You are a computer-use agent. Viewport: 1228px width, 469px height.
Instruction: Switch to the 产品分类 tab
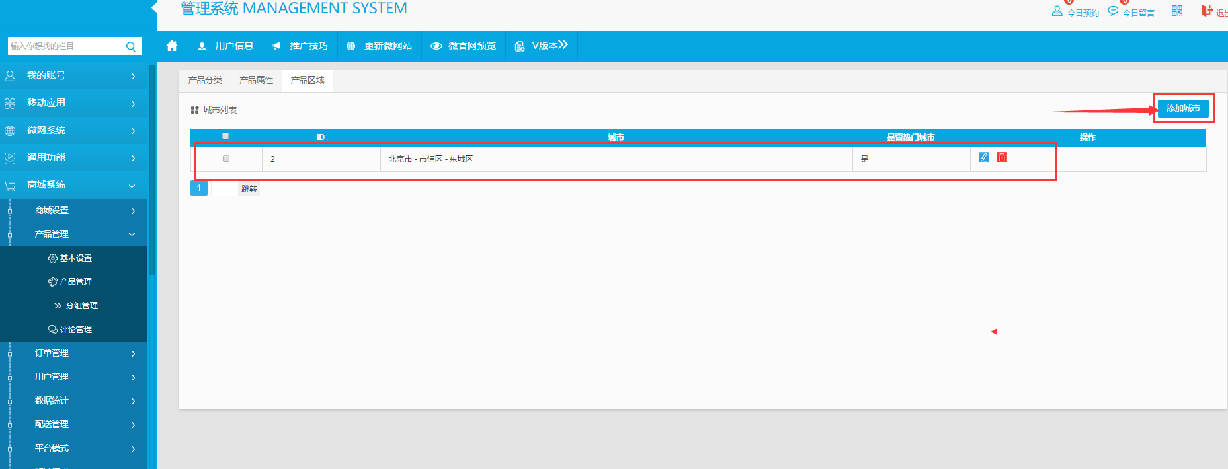205,80
